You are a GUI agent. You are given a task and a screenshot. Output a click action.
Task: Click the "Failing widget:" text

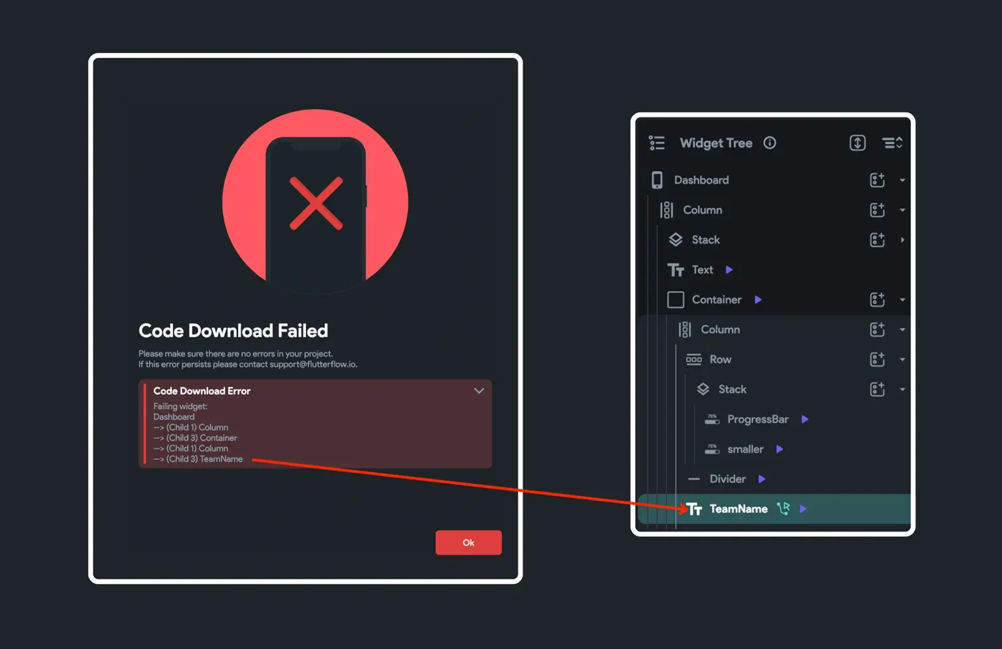180,407
